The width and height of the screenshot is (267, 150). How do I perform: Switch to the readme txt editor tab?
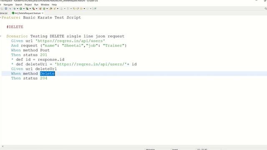pos(4,13)
